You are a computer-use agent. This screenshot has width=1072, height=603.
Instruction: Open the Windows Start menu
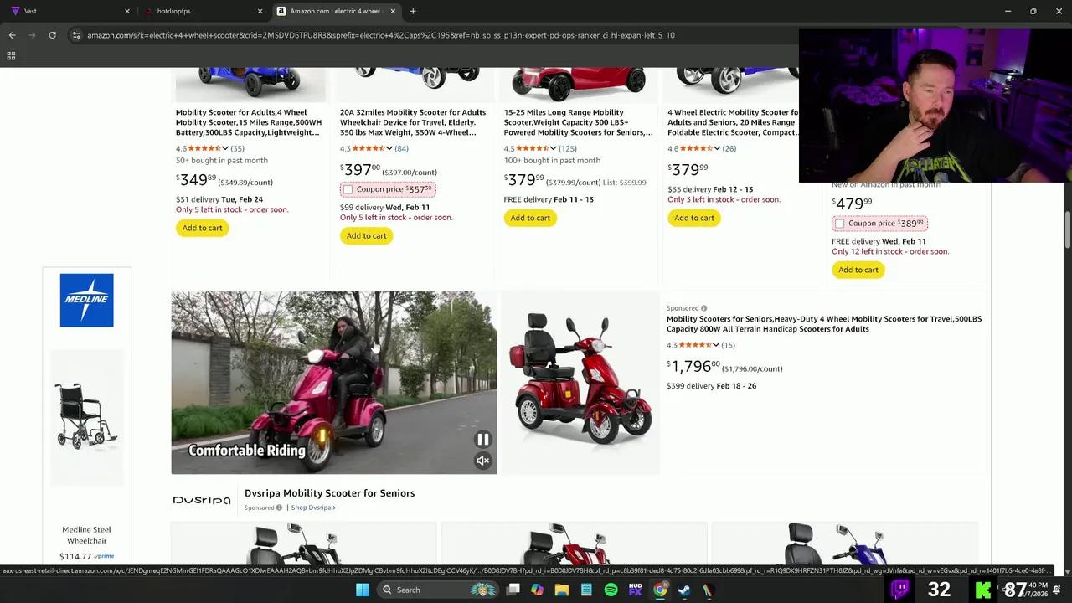coord(363,590)
